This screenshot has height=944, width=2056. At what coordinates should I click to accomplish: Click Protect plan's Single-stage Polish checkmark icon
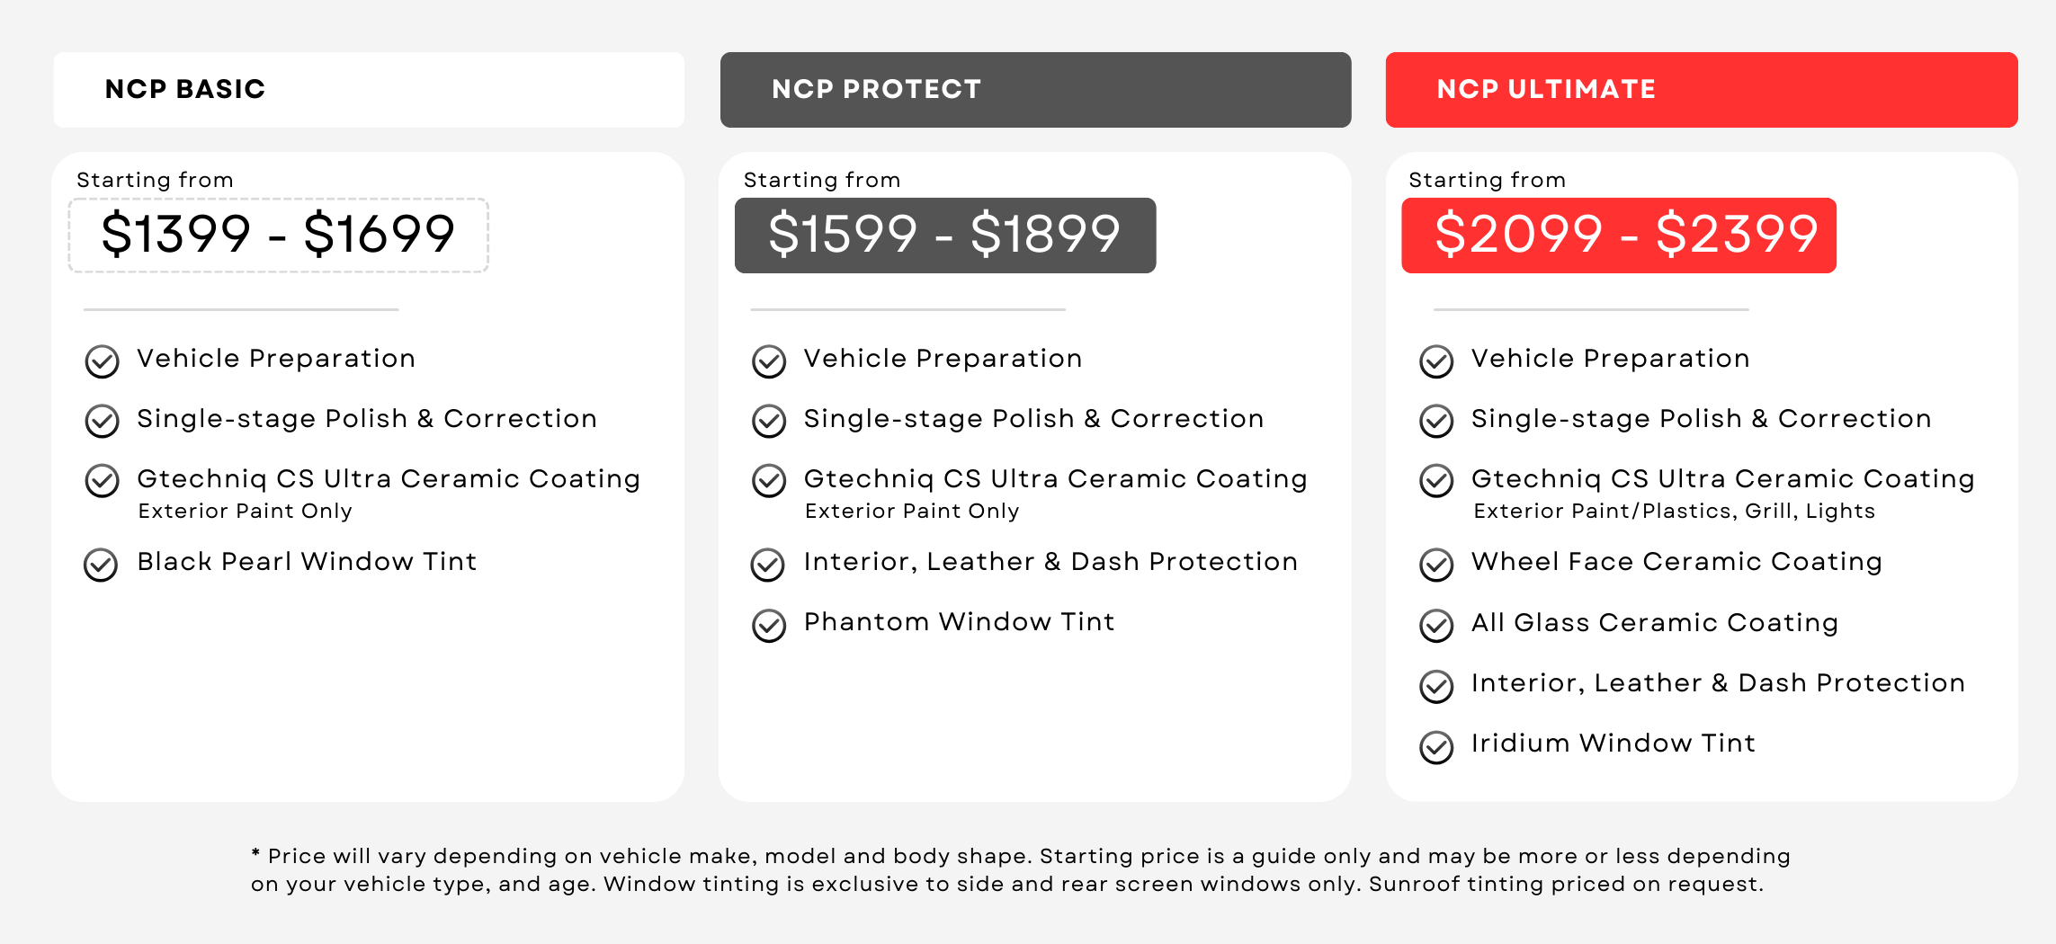[x=769, y=421]
